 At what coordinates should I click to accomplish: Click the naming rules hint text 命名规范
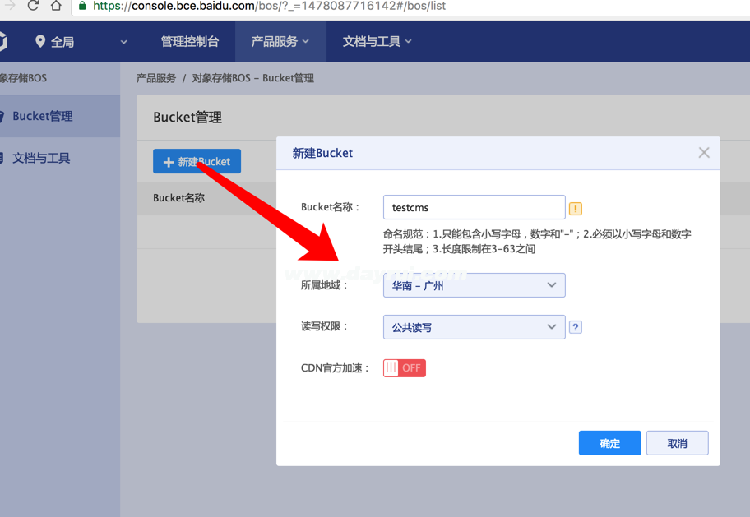click(537, 241)
